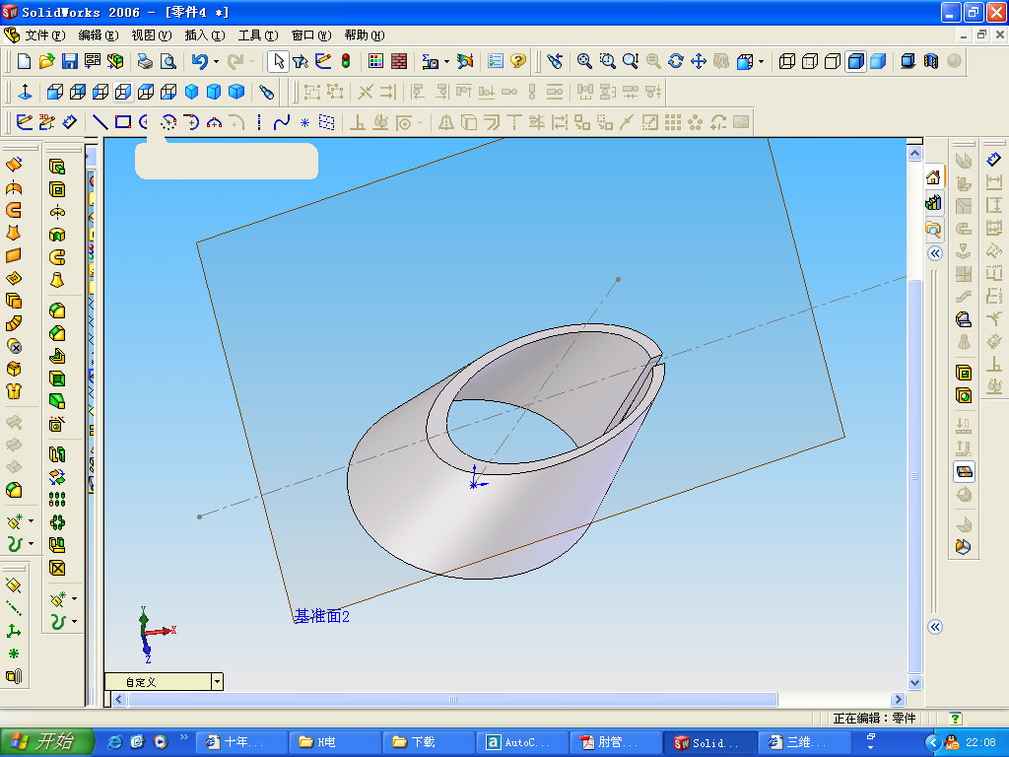Select the Centerline sketch tool
Viewport: 1009px width, 757px height.
coord(259,122)
